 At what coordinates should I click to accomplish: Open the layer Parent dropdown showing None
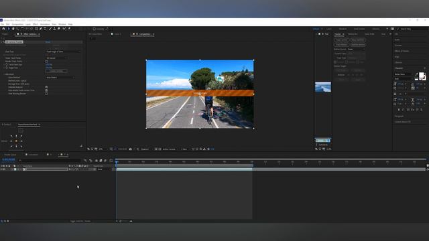[x=104, y=169]
